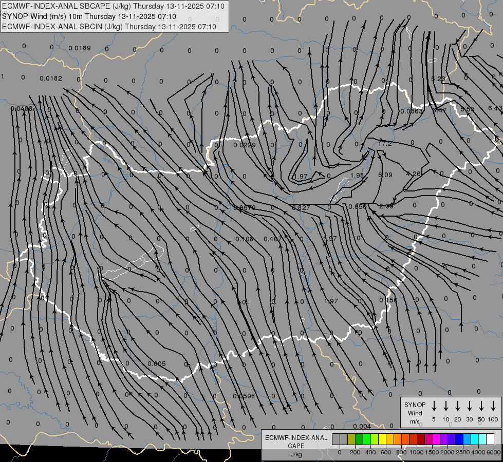Click the map value 0.407
The image size is (503, 462).
[x=272, y=239]
